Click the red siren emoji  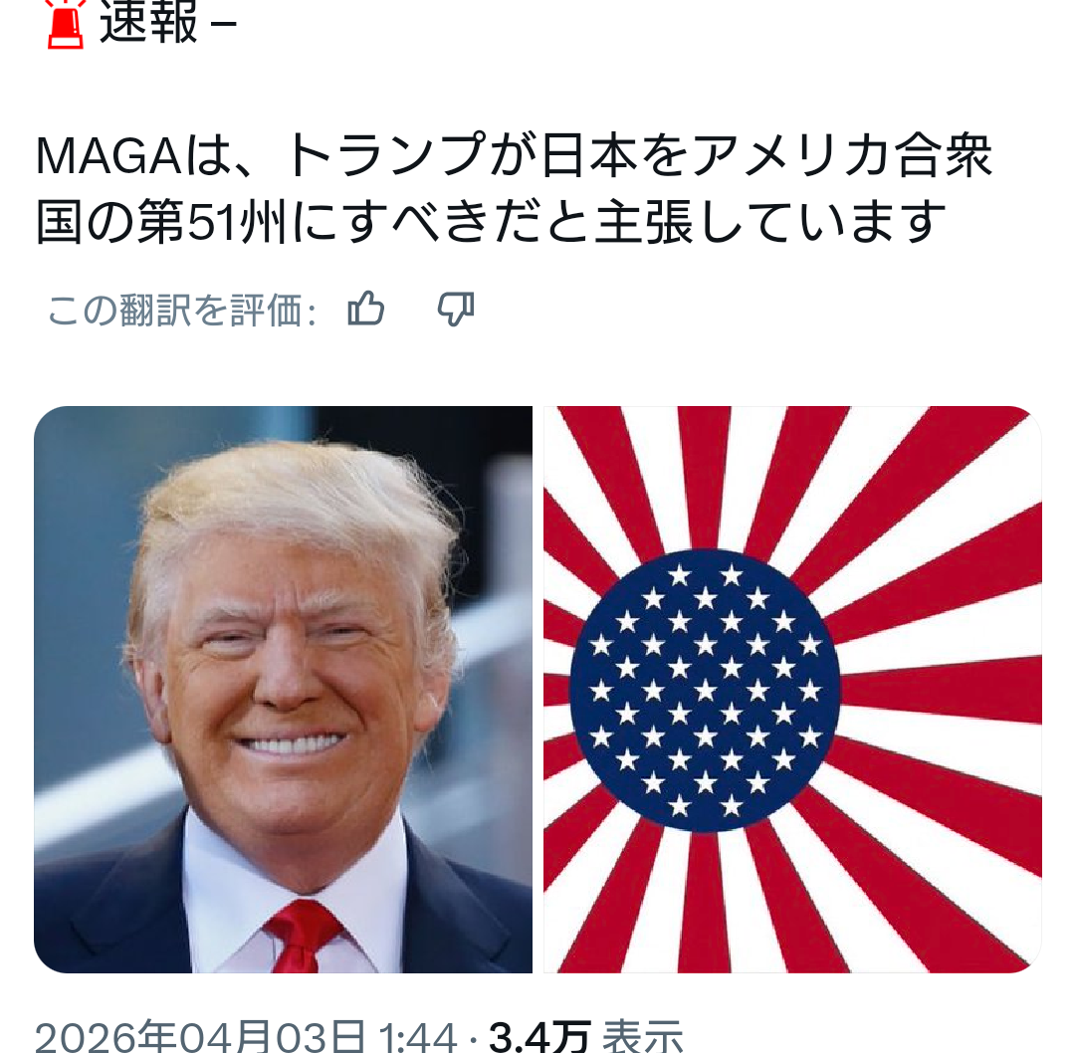point(65,23)
